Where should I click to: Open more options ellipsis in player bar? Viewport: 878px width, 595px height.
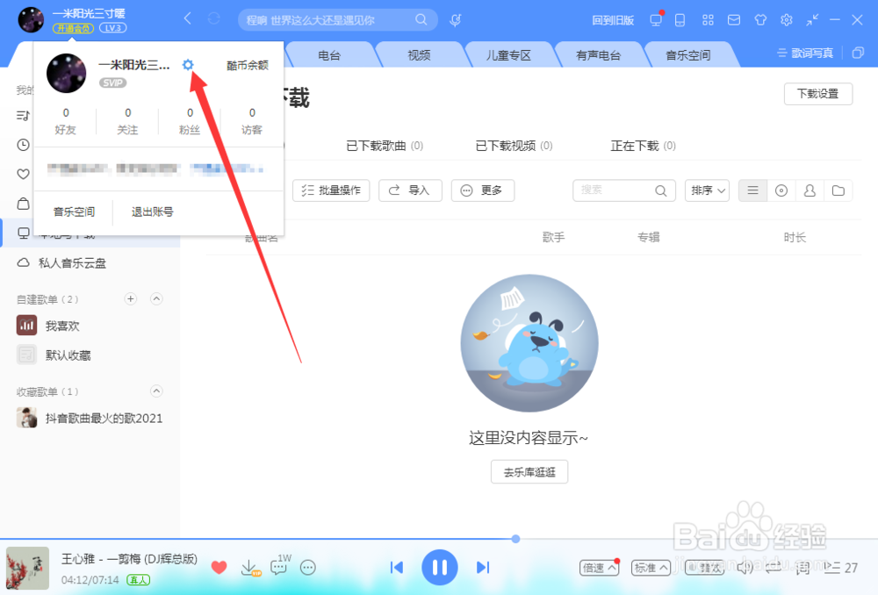[x=308, y=568]
